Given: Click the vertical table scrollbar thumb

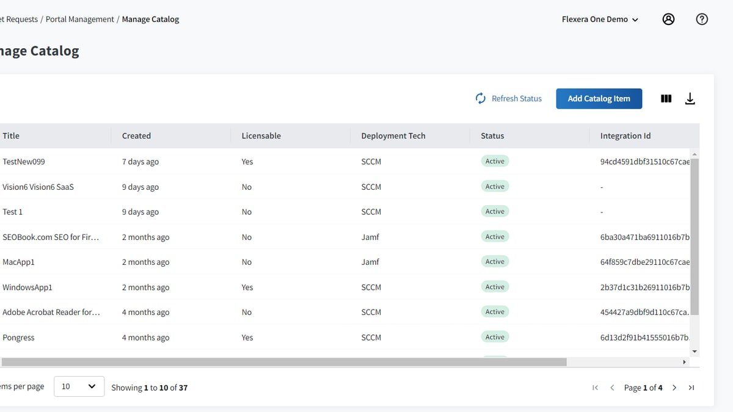Looking at the screenshot, I should pos(695,236).
